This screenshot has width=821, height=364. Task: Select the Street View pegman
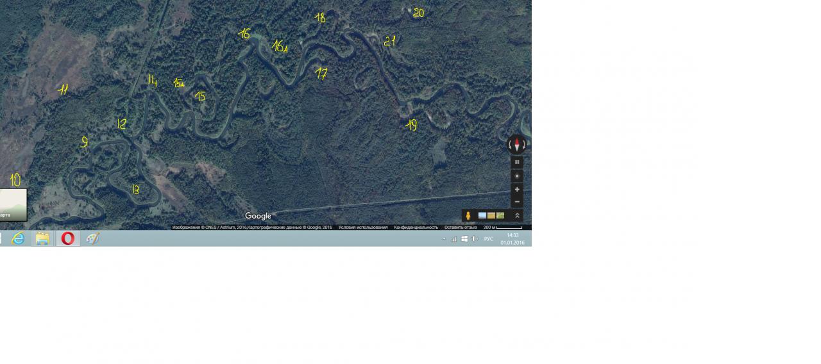pos(468,215)
